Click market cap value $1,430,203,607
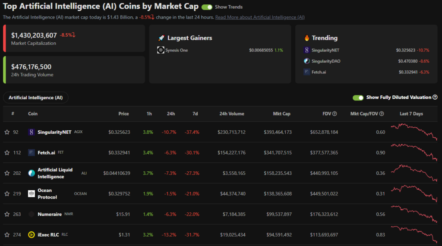Screen dimensions: 442x246 click(x=34, y=35)
